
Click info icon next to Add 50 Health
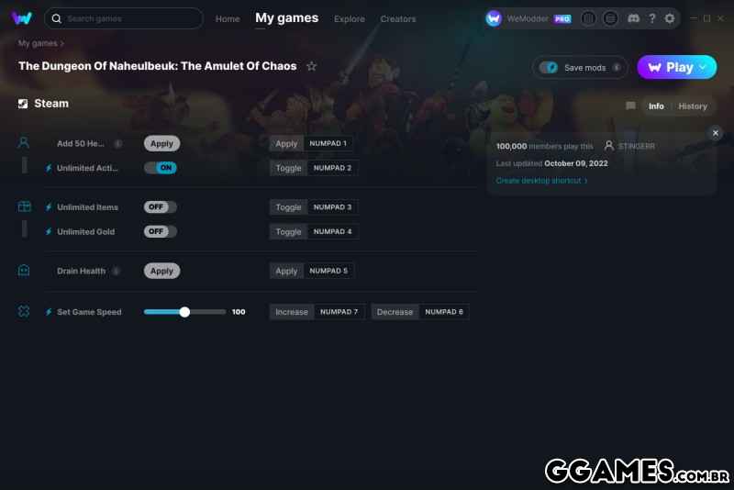pyautogui.click(x=118, y=144)
